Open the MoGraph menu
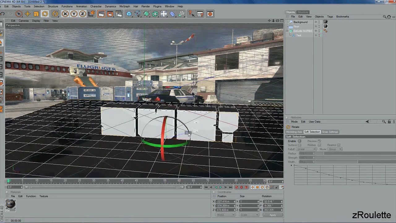This screenshot has height=223, width=396. pyautogui.click(x=124, y=6)
